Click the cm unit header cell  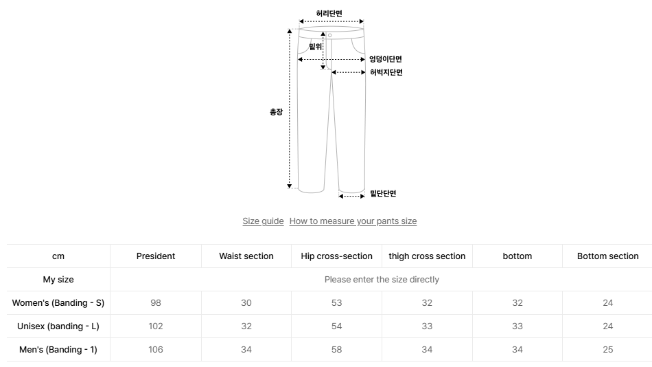58,256
